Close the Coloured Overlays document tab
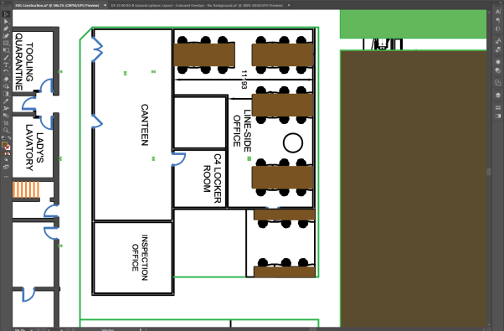 point(289,6)
